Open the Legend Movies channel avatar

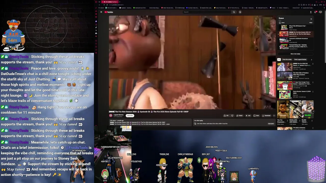pos(111,115)
